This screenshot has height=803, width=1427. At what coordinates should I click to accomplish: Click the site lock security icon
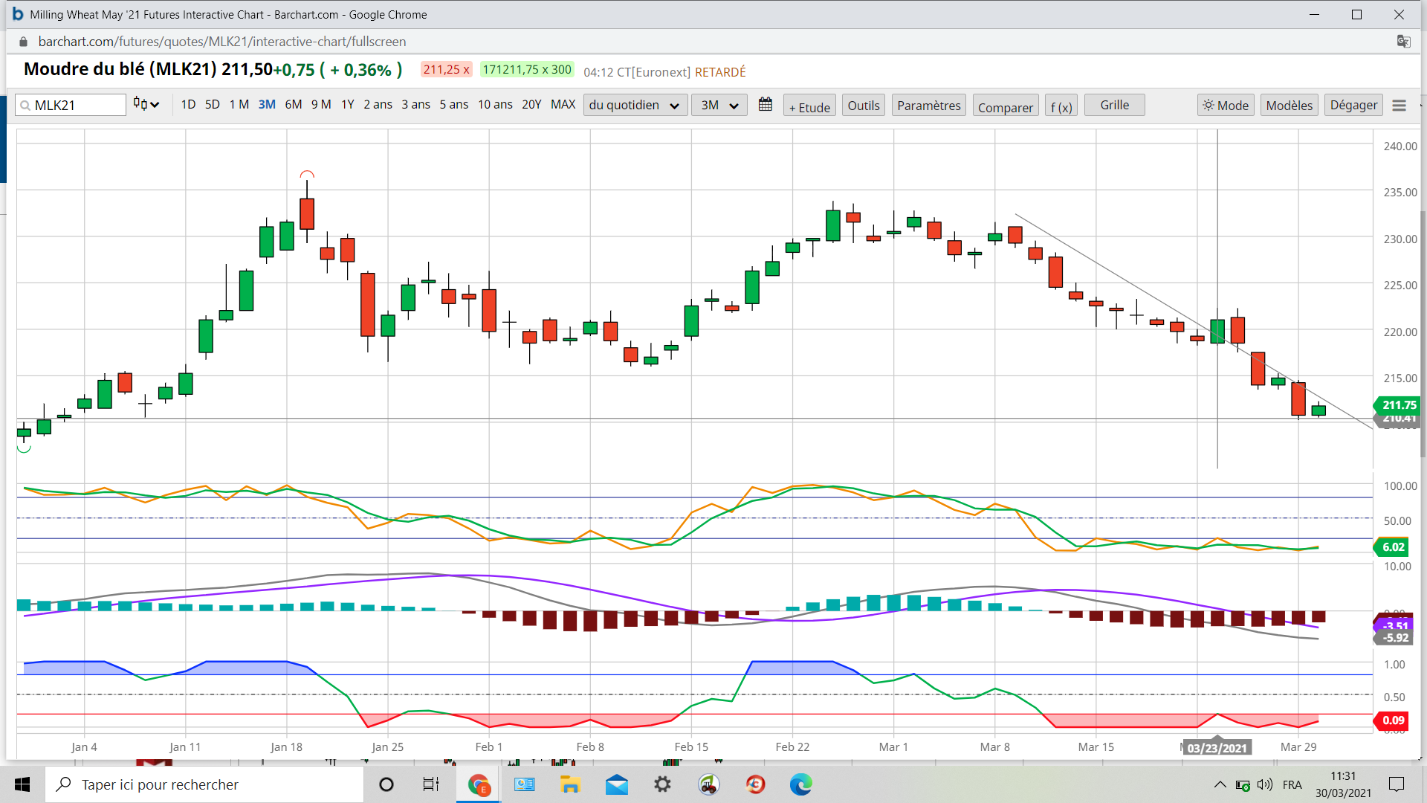23,42
